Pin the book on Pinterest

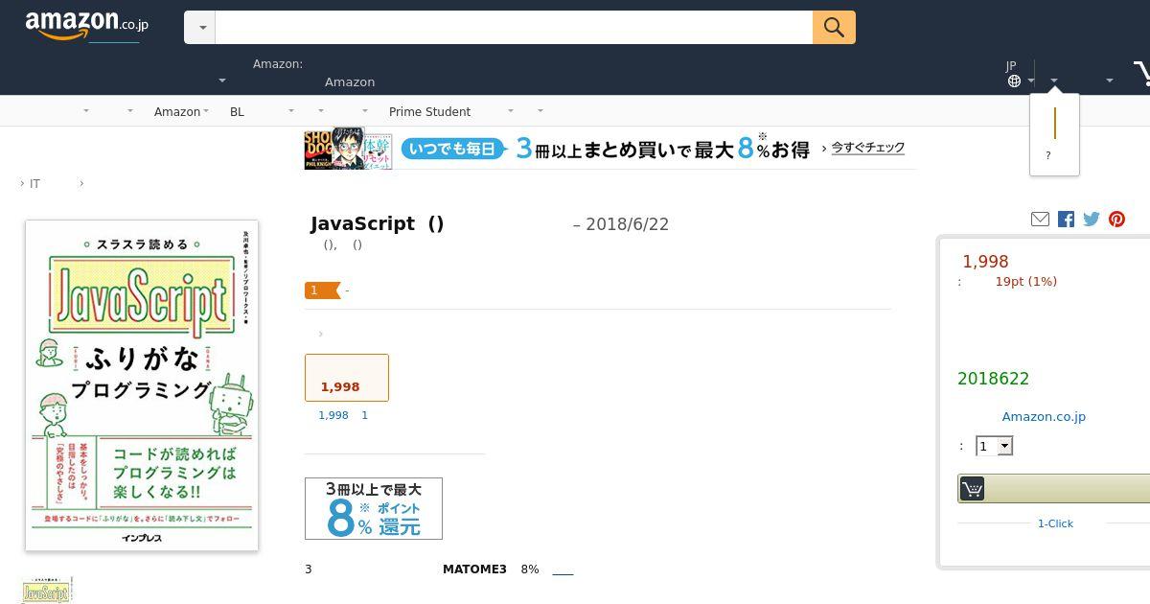1116,220
